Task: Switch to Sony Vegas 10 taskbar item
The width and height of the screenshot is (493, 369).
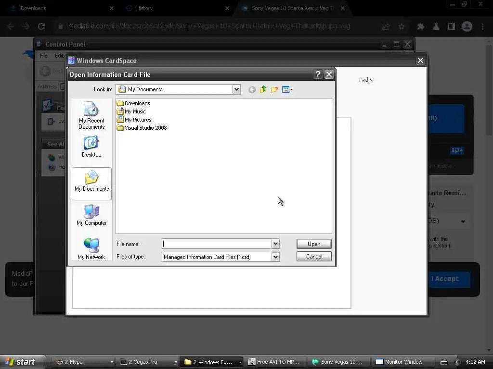Action: point(338,362)
